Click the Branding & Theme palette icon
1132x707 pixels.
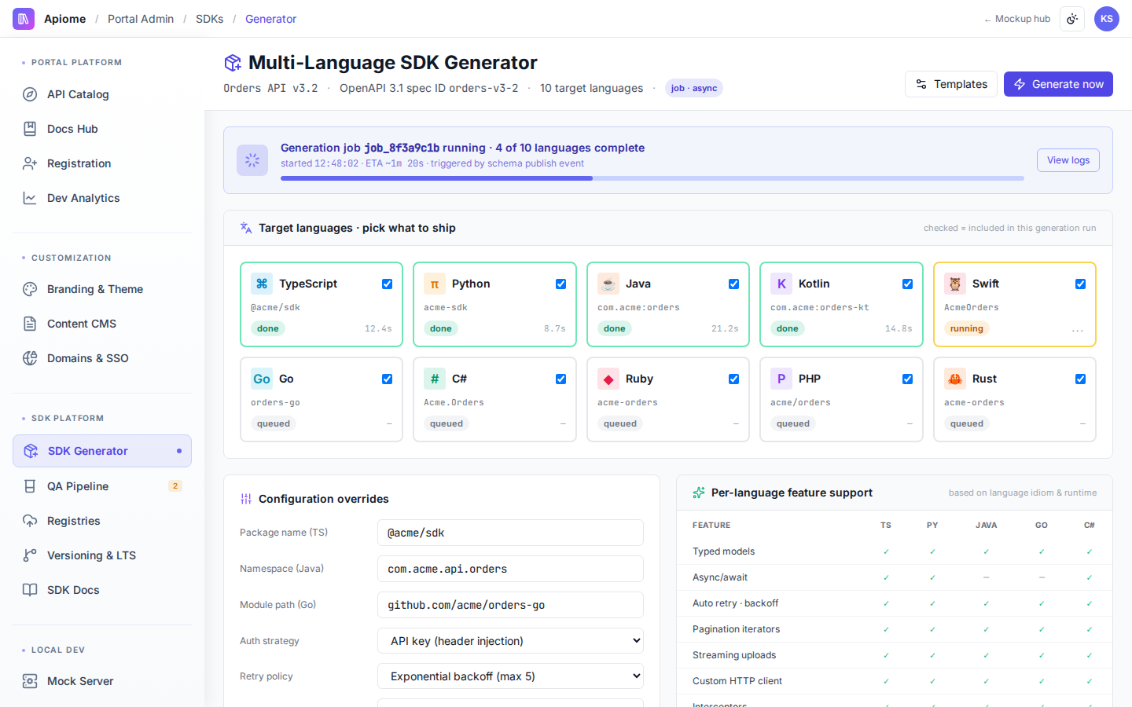click(30, 289)
